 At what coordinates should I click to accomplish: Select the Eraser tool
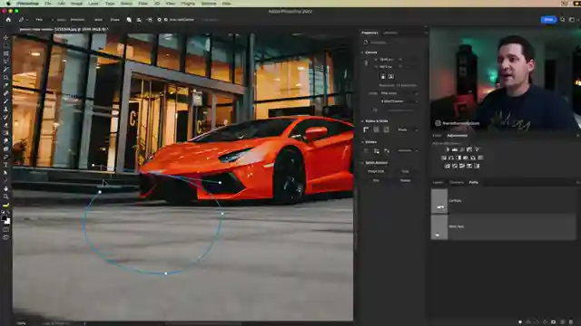coord(6,125)
